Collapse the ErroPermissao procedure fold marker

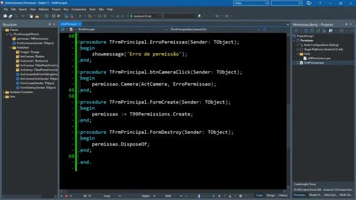point(78,42)
